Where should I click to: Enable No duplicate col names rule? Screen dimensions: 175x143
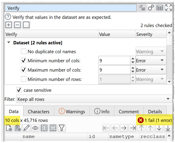click(24, 52)
